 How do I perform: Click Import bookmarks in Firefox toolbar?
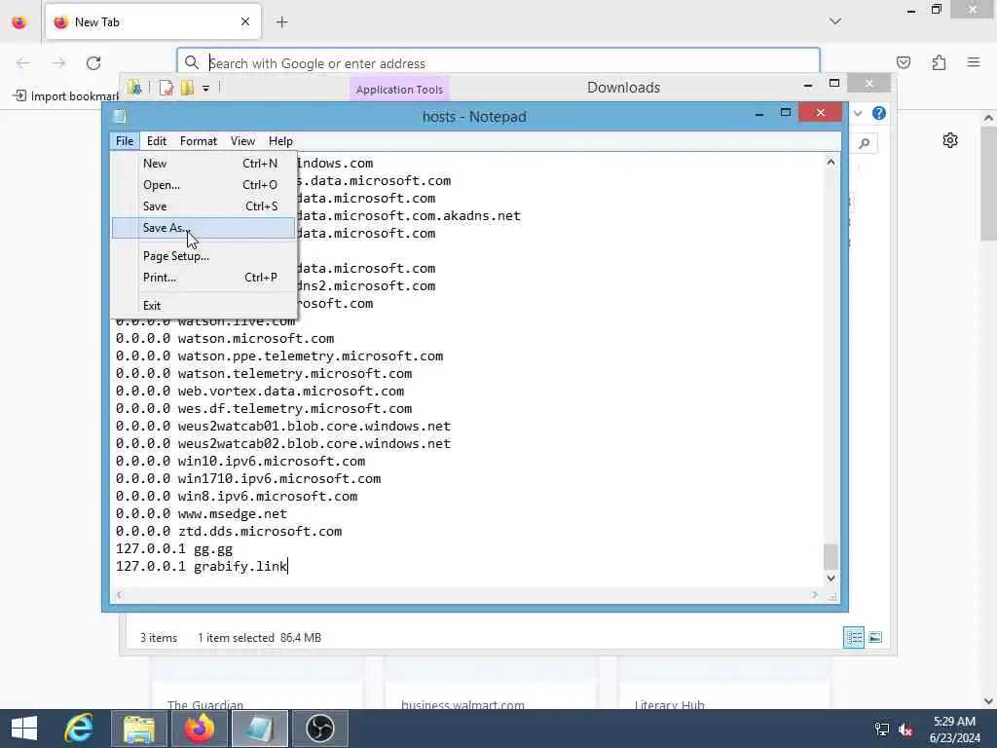coord(66,96)
